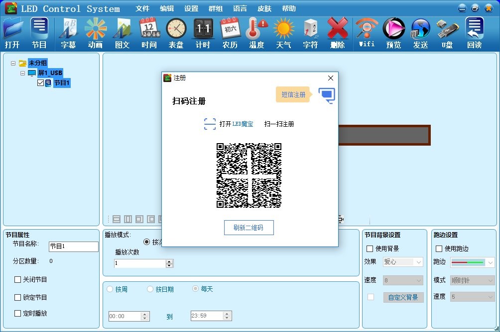Image resolution: width=500 pixels, height=332 pixels.
Task: Open the 动画 animation tool
Action: pyautogui.click(x=95, y=32)
